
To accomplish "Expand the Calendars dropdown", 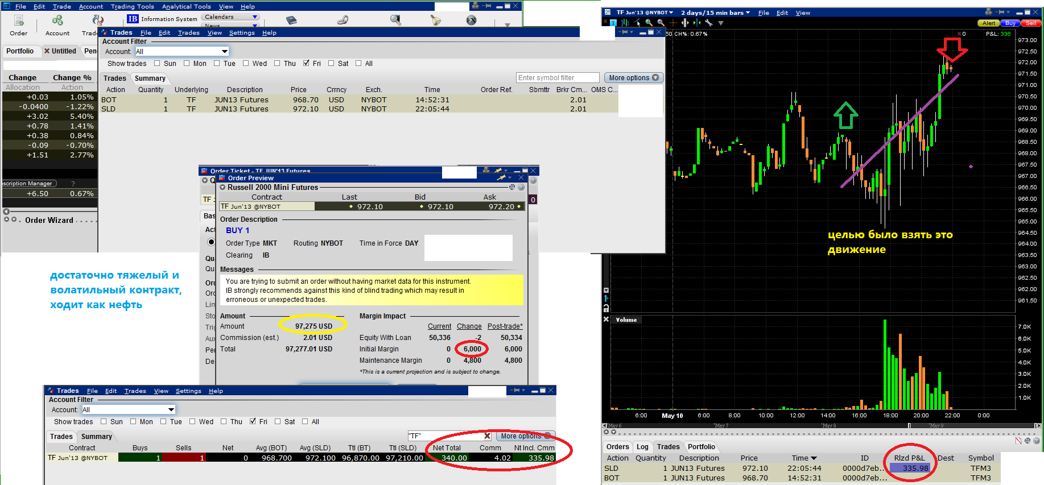I will tap(254, 17).
